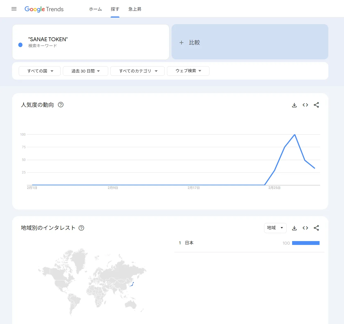344x324 pixels.
Task: Share the 人気度の動向 chart
Action: [316, 105]
